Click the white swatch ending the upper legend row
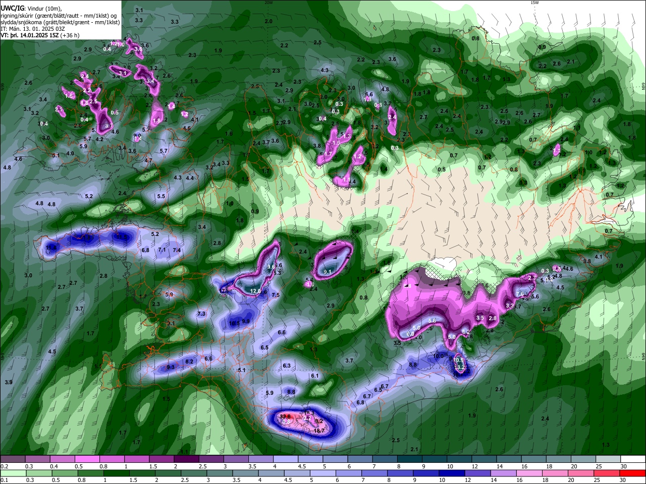The image size is (646, 484). point(632,459)
